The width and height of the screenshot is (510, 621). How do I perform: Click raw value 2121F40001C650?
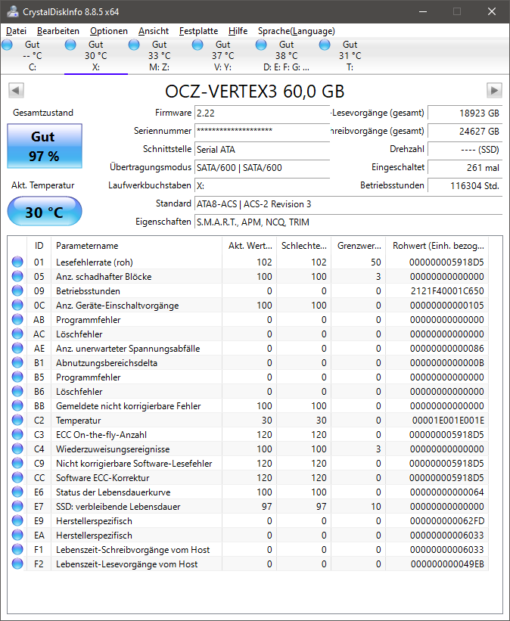[447, 291]
